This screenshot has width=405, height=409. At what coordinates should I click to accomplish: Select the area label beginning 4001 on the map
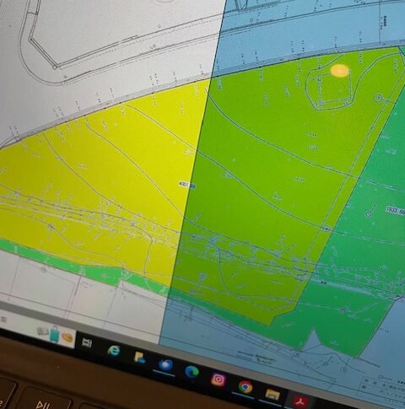click(x=187, y=186)
